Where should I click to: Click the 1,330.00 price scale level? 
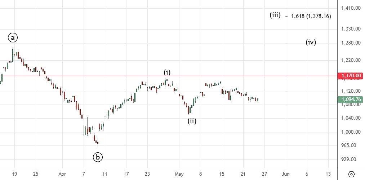tap(351, 29)
